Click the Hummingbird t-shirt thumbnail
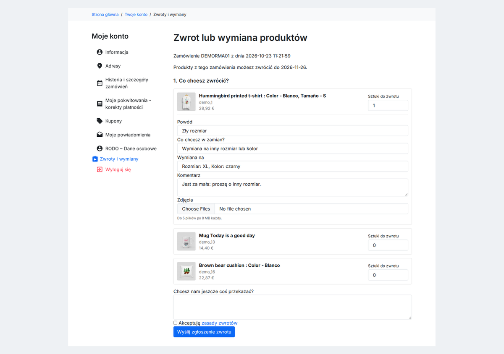 pyautogui.click(x=186, y=102)
